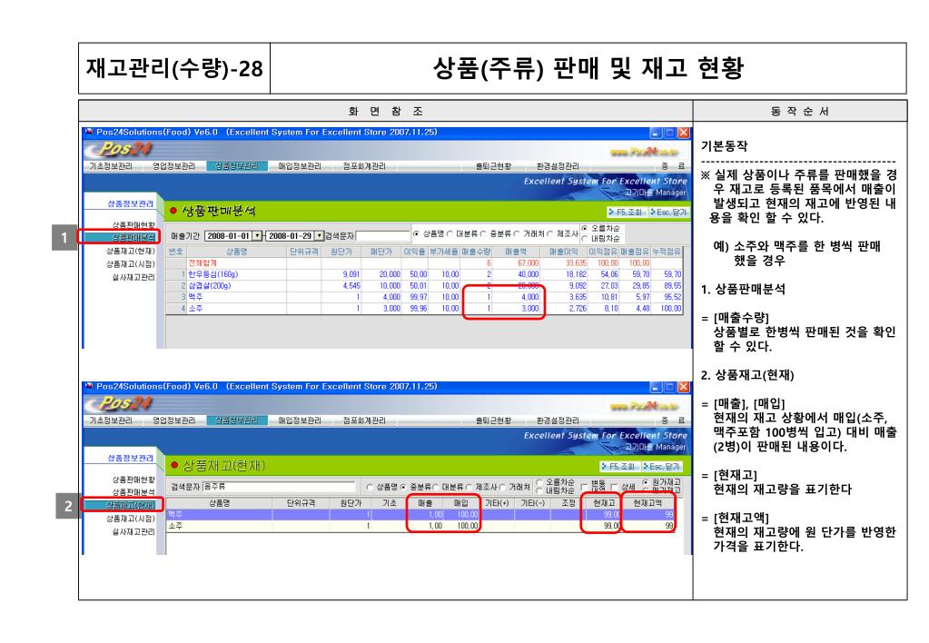Select 상품재고(시점) in upper window sidebar
This screenshot has height=643, width=929.
[x=131, y=264]
